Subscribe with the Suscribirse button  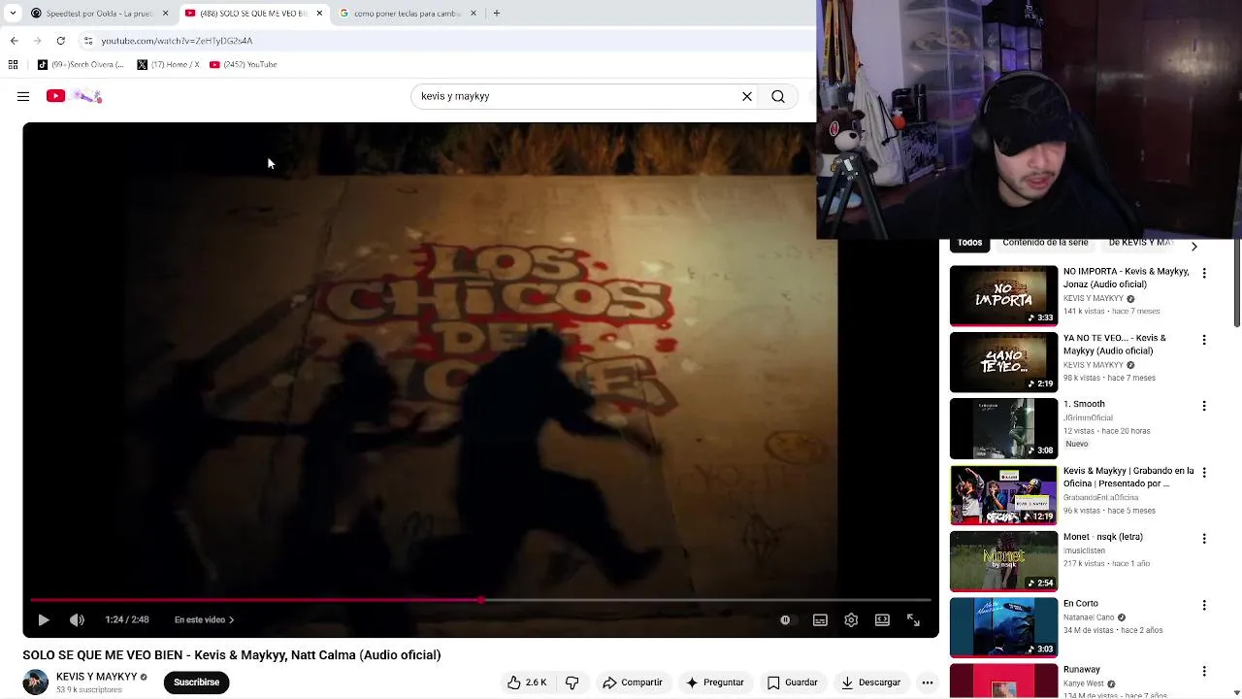[x=196, y=682]
